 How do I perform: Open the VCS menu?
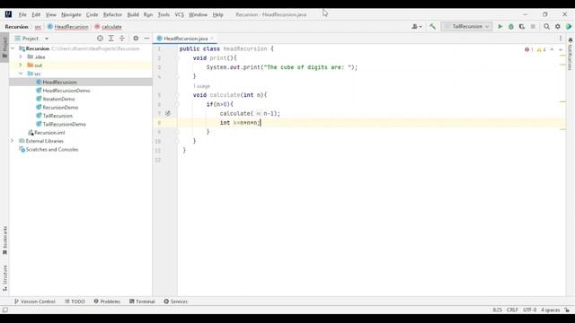[179, 14]
